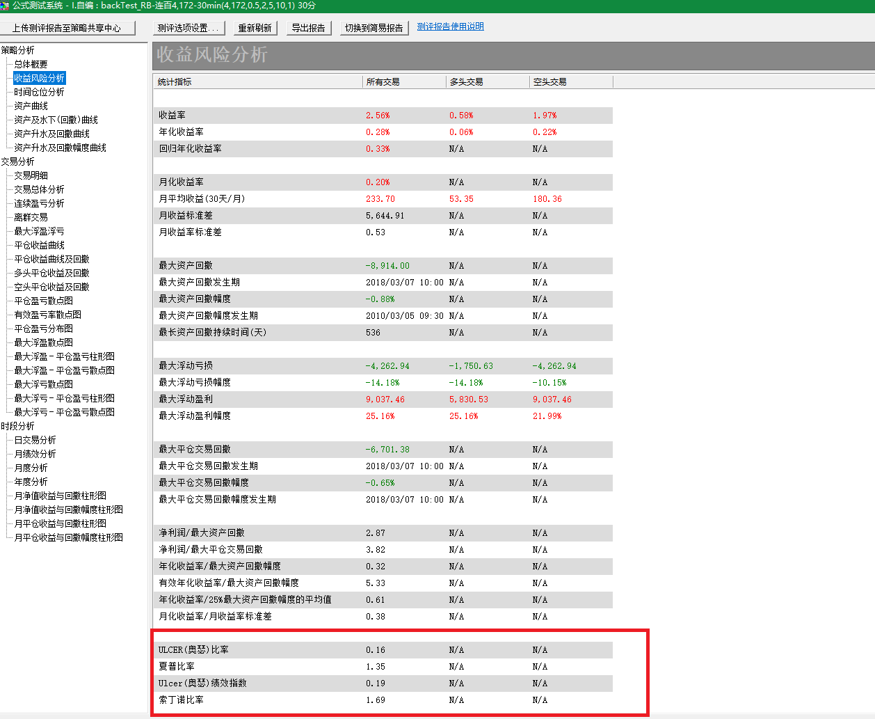Open 空头平仓收益及回撤 item
This screenshot has height=719, width=875.
(x=51, y=287)
